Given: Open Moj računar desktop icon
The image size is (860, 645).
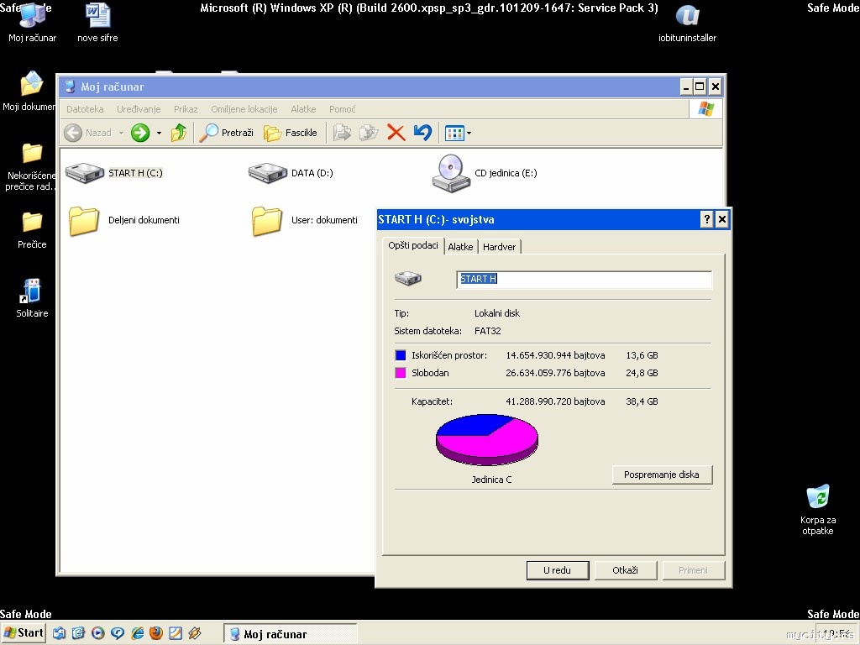Looking at the screenshot, I should [33, 23].
